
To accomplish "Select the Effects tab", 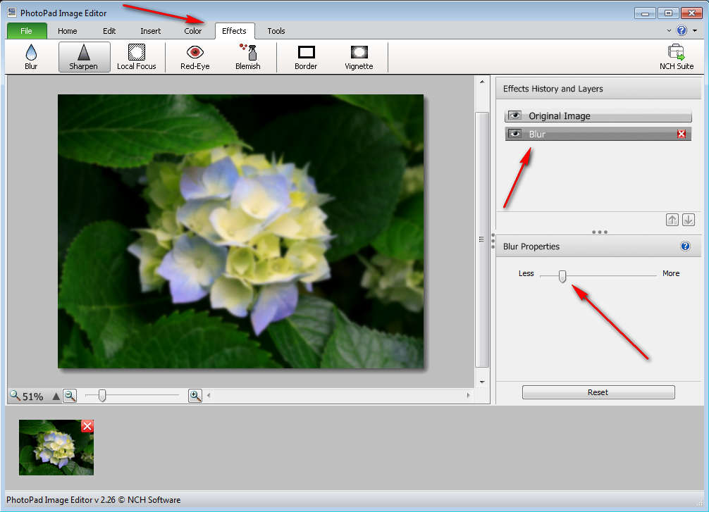I will click(235, 31).
